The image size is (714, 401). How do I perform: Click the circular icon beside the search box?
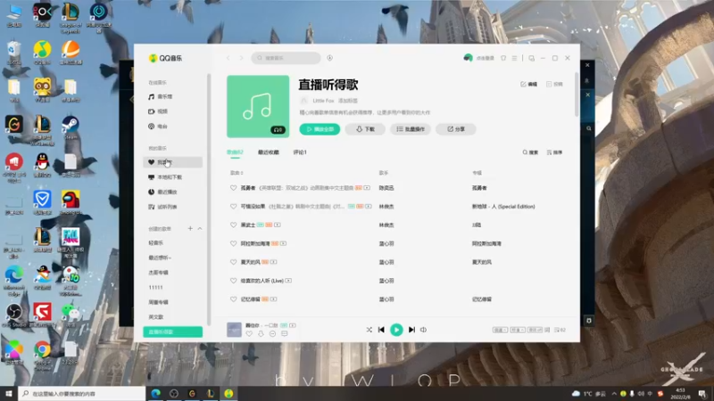[x=329, y=58]
